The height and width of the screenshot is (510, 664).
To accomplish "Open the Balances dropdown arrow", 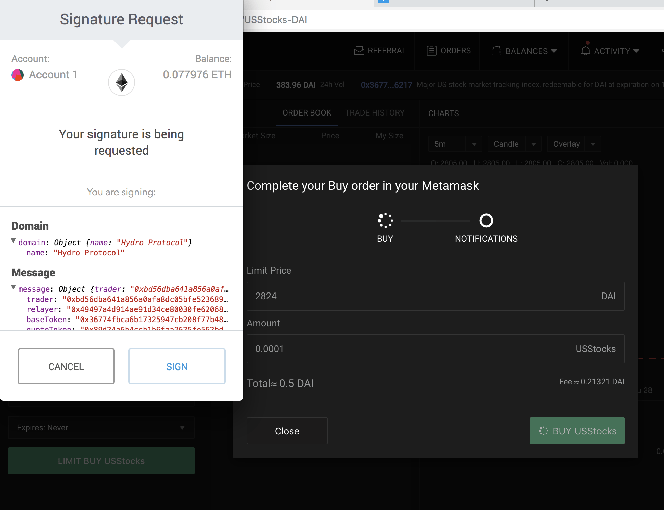I will 554,51.
